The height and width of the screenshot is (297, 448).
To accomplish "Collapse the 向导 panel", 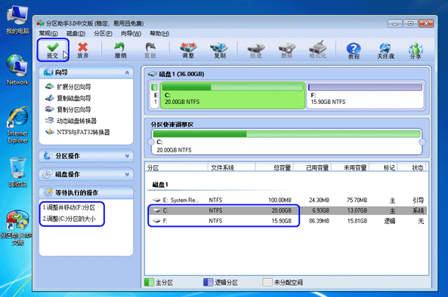I will coord(127,72).
